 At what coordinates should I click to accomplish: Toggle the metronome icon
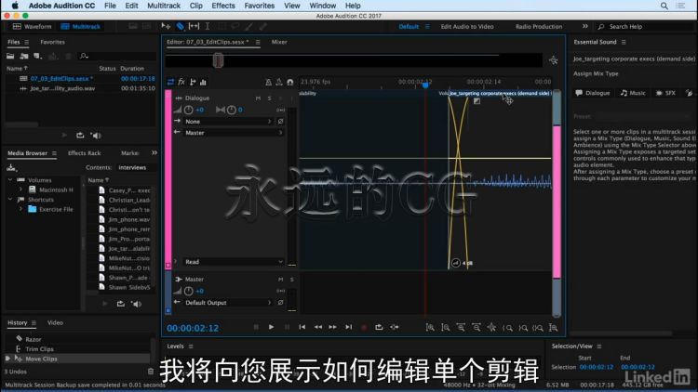tap(268, 82)
